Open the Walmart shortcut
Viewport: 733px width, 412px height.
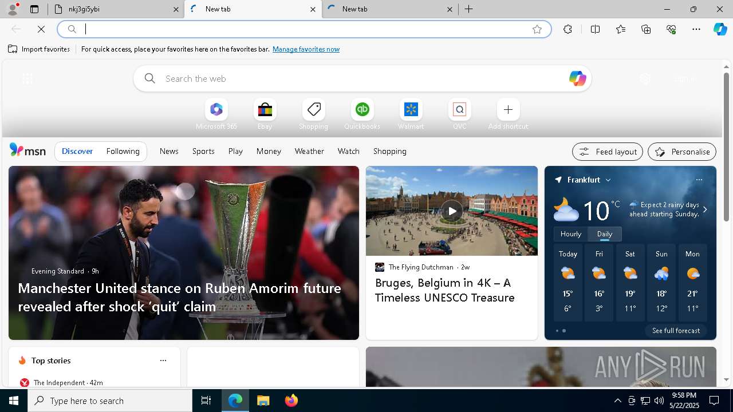pyautogui.click(x=411, y=114)
